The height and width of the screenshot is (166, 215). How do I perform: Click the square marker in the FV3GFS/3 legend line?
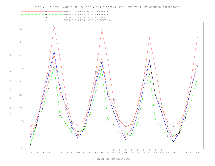(x=46, y=20)
